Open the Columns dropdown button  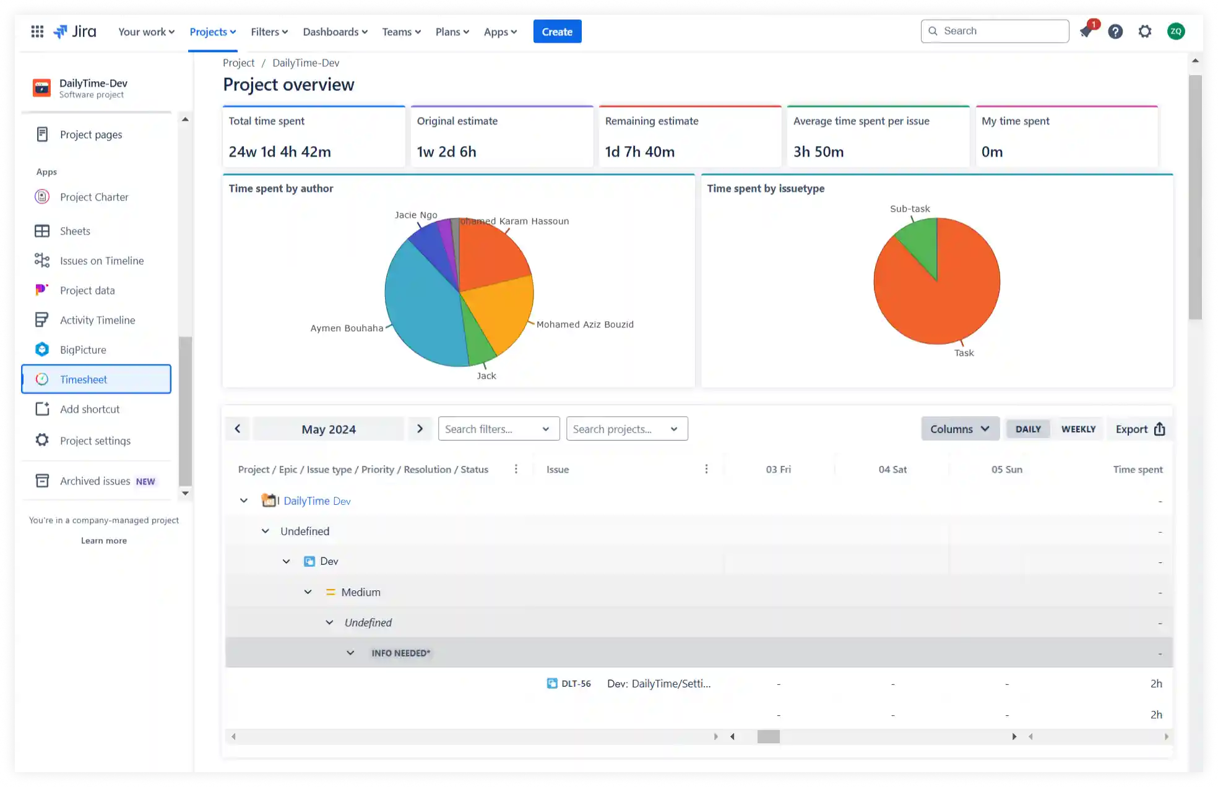960,429
